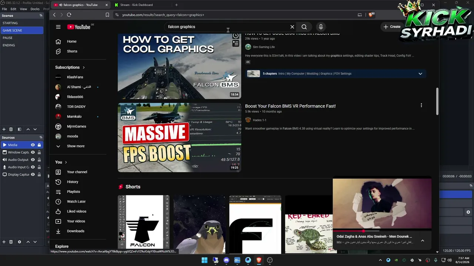
Task: Open Brave Shields icon in the address bar
Action: pyautogui.click(x=371, y=15)
